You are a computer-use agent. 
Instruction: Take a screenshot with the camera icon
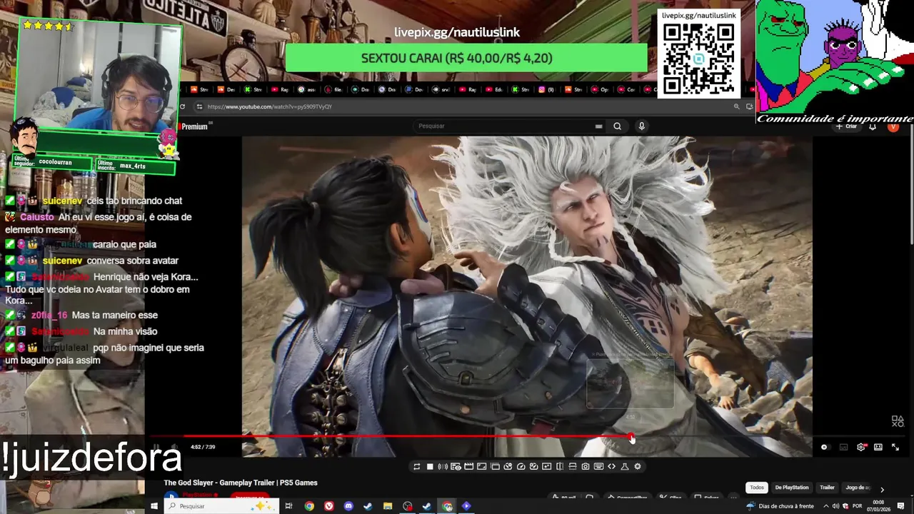click(586, 466)
